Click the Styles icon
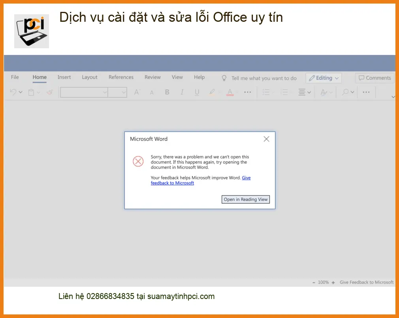 (324, 92)
